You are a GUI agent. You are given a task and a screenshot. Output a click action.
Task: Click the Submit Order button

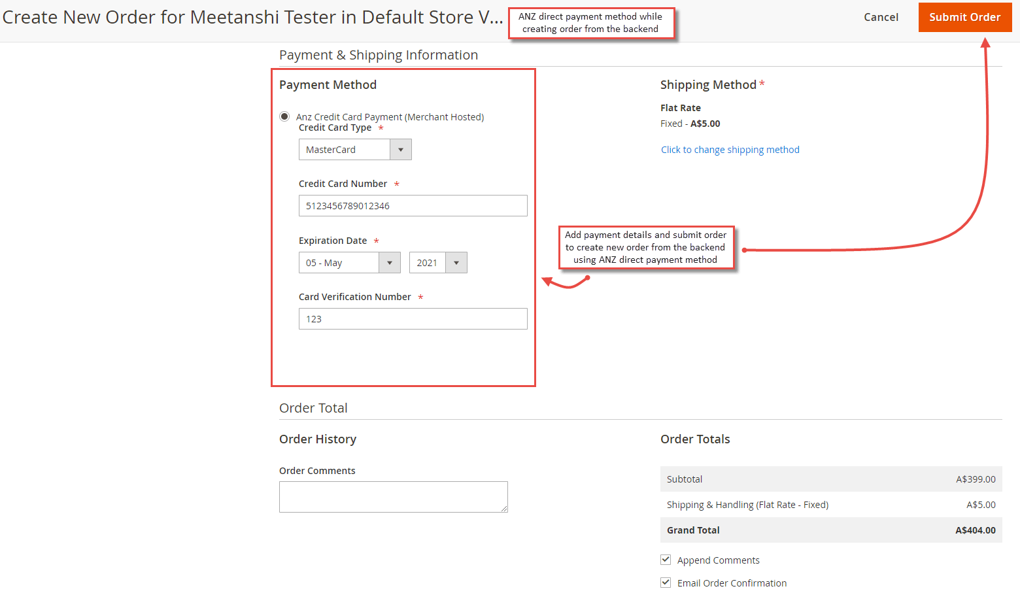pyautogui.click(x=965, y=17)
